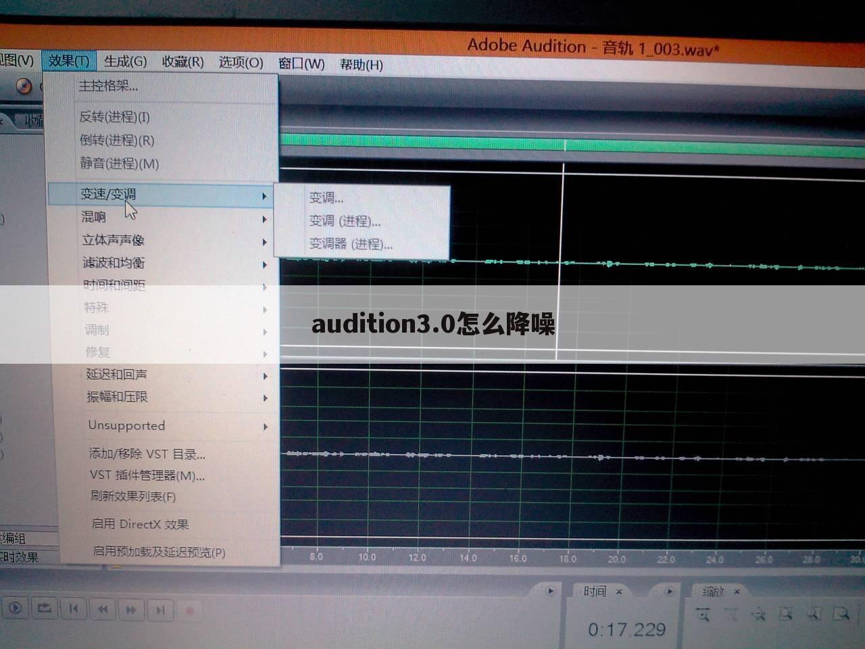Click the rightmost zoom icon in 缩放 panel

841,615
